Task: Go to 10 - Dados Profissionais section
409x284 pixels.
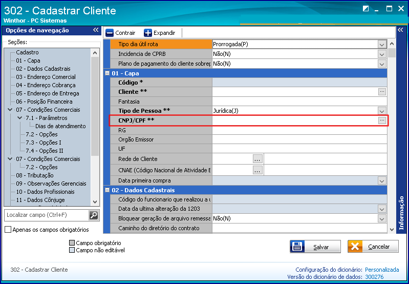Action: pos(46,192)
